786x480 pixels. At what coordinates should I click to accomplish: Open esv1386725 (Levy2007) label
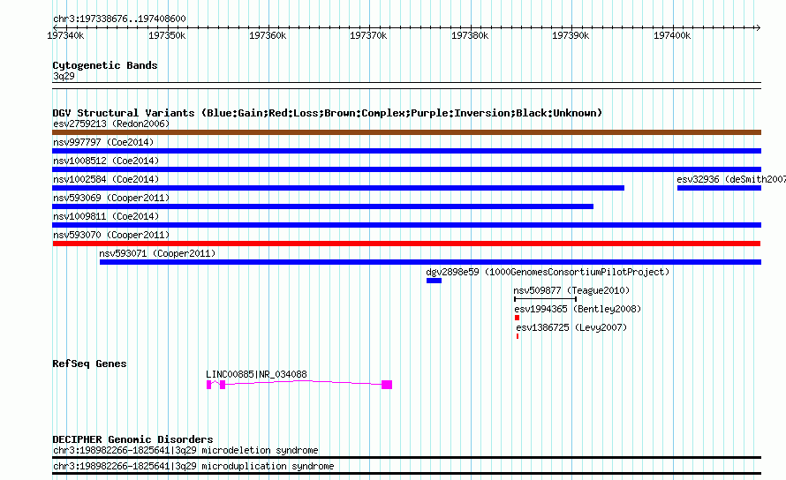coord(571,327)
